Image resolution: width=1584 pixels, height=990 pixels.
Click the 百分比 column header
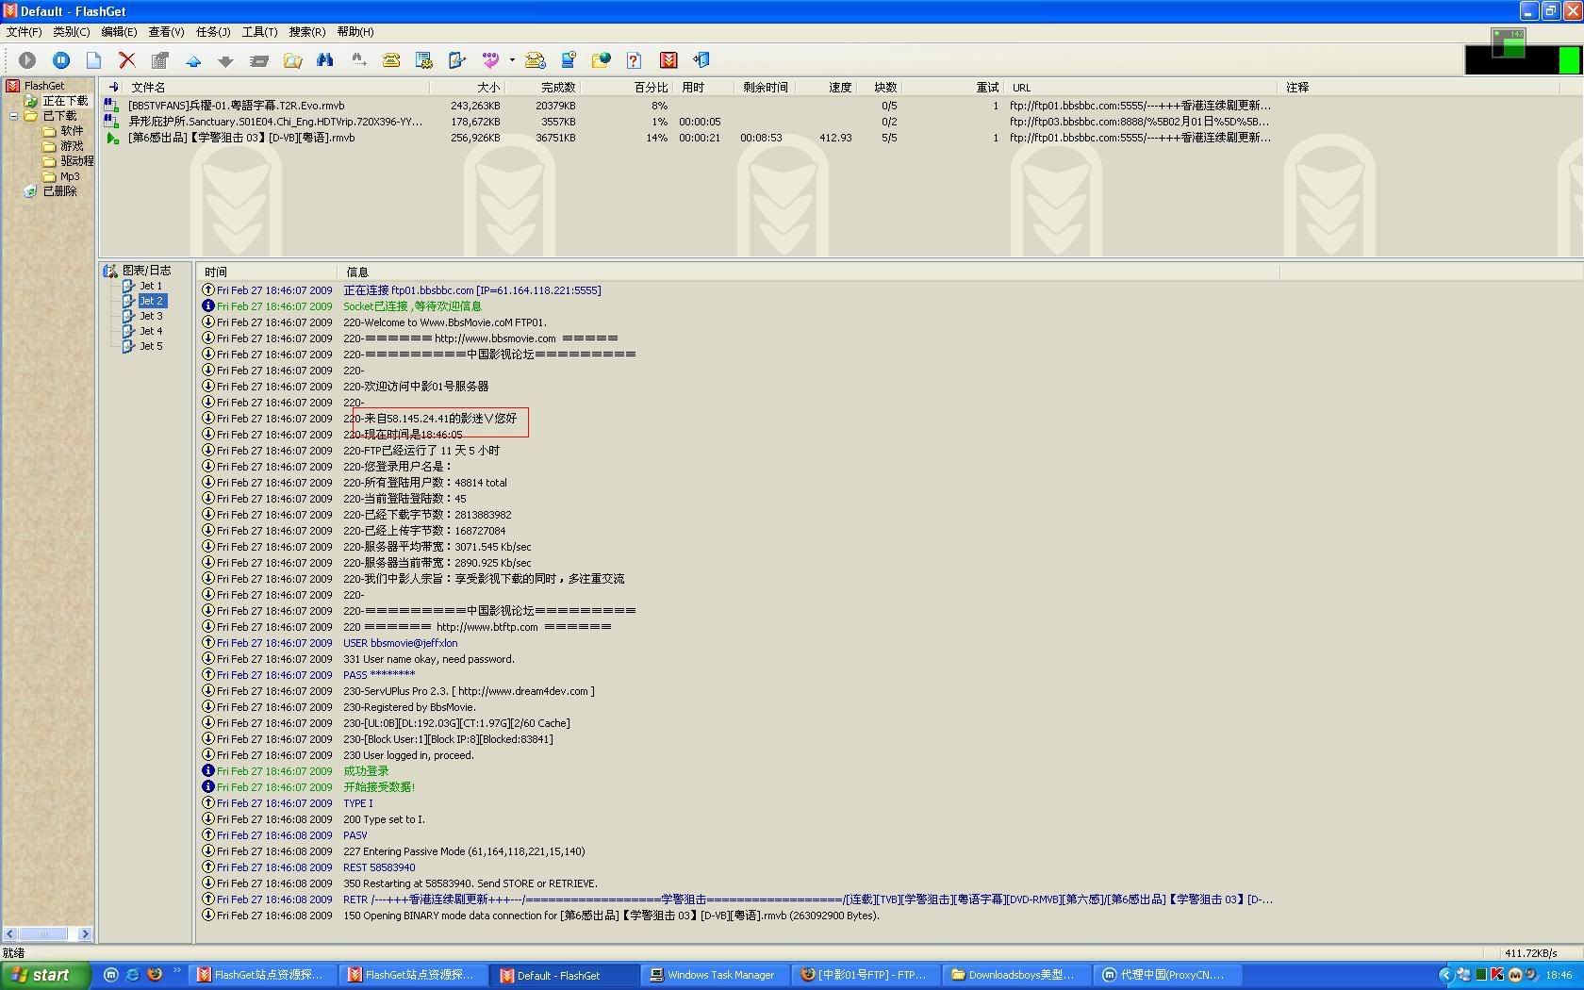coord(651,88)
